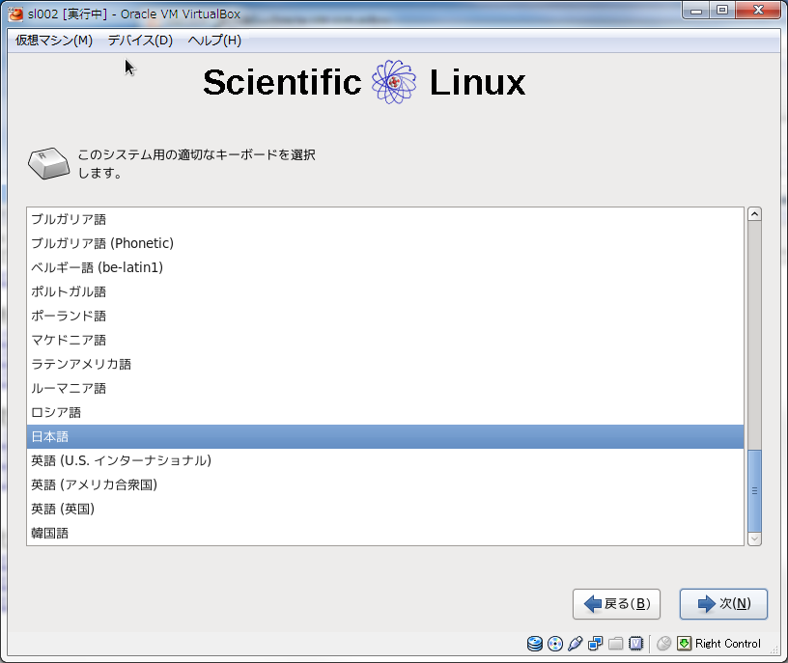Open the ヘルプ(H) menu
The image size is (788, 663).
214,41
